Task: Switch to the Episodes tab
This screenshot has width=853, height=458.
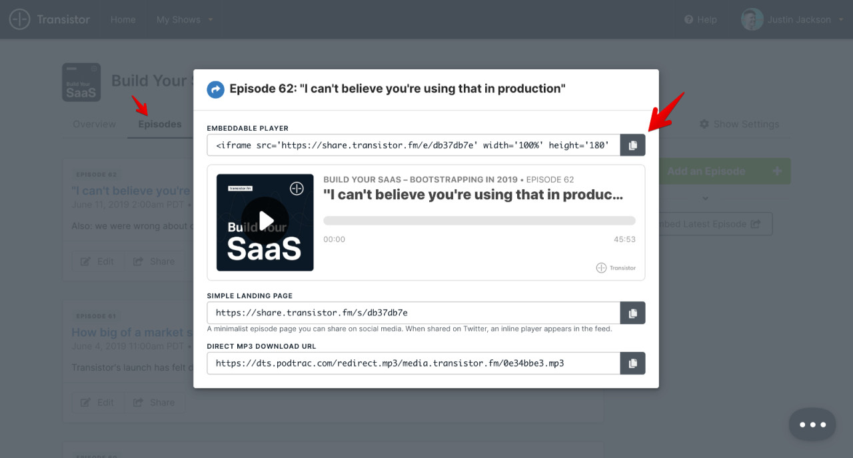Action: [x=159, y=124]
